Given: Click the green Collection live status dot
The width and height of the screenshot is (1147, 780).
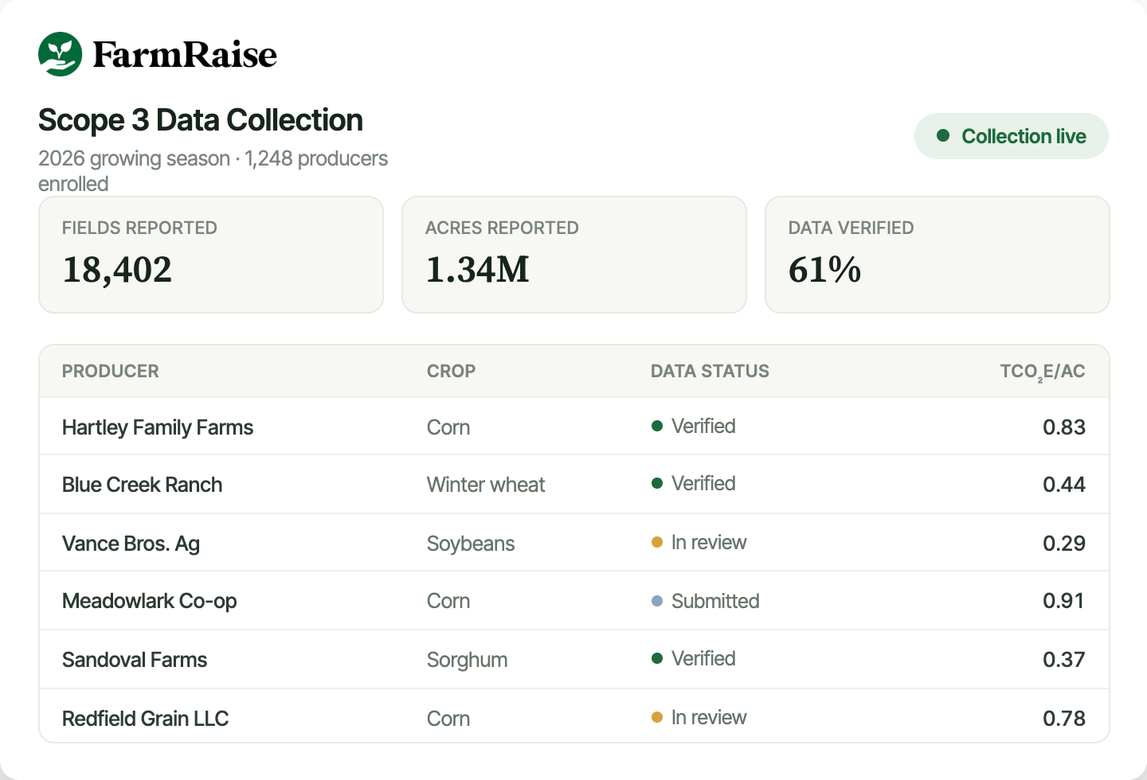Looking at the screenshot, I should [x=943, y=135].
